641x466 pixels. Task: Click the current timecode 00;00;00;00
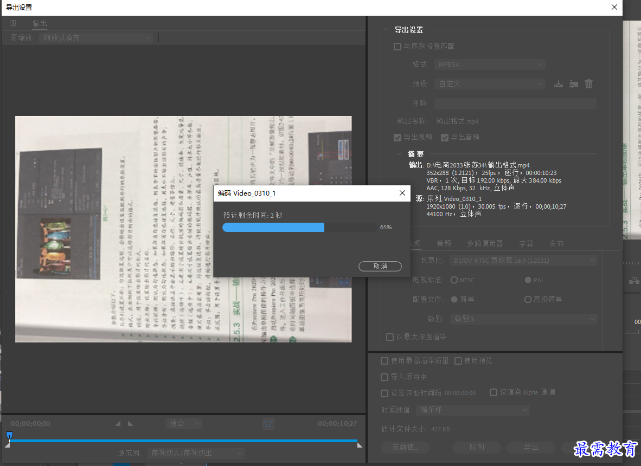[31, 424]
